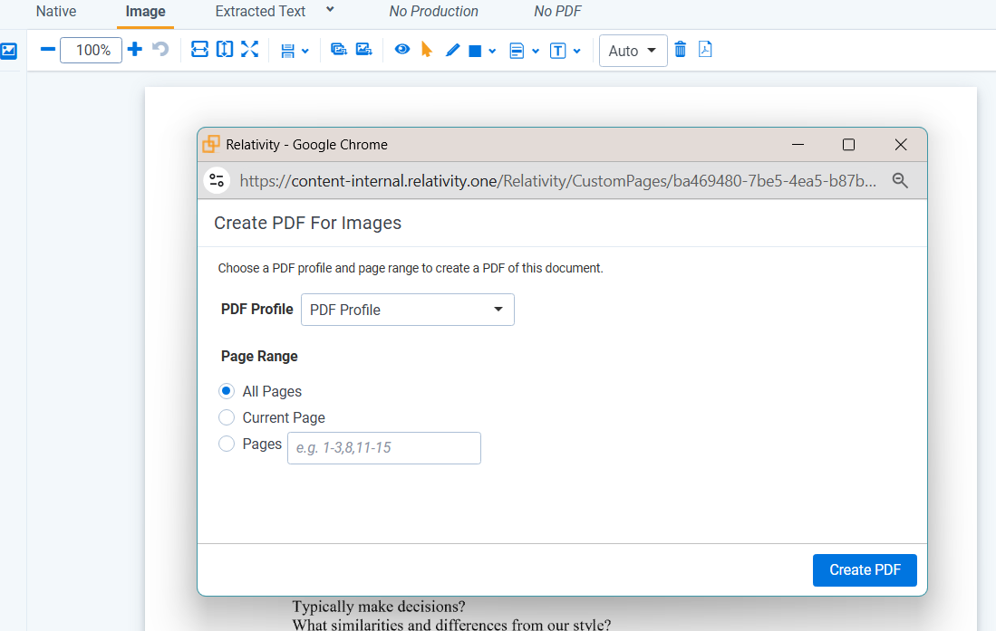This screenshot has height=631, width=996.
Task: Expand the redaction type dropdown arrow
Action: tap(492, 52)
